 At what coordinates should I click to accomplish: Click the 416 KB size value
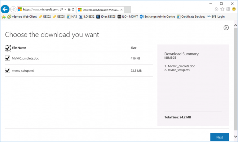tap(135, 58)
